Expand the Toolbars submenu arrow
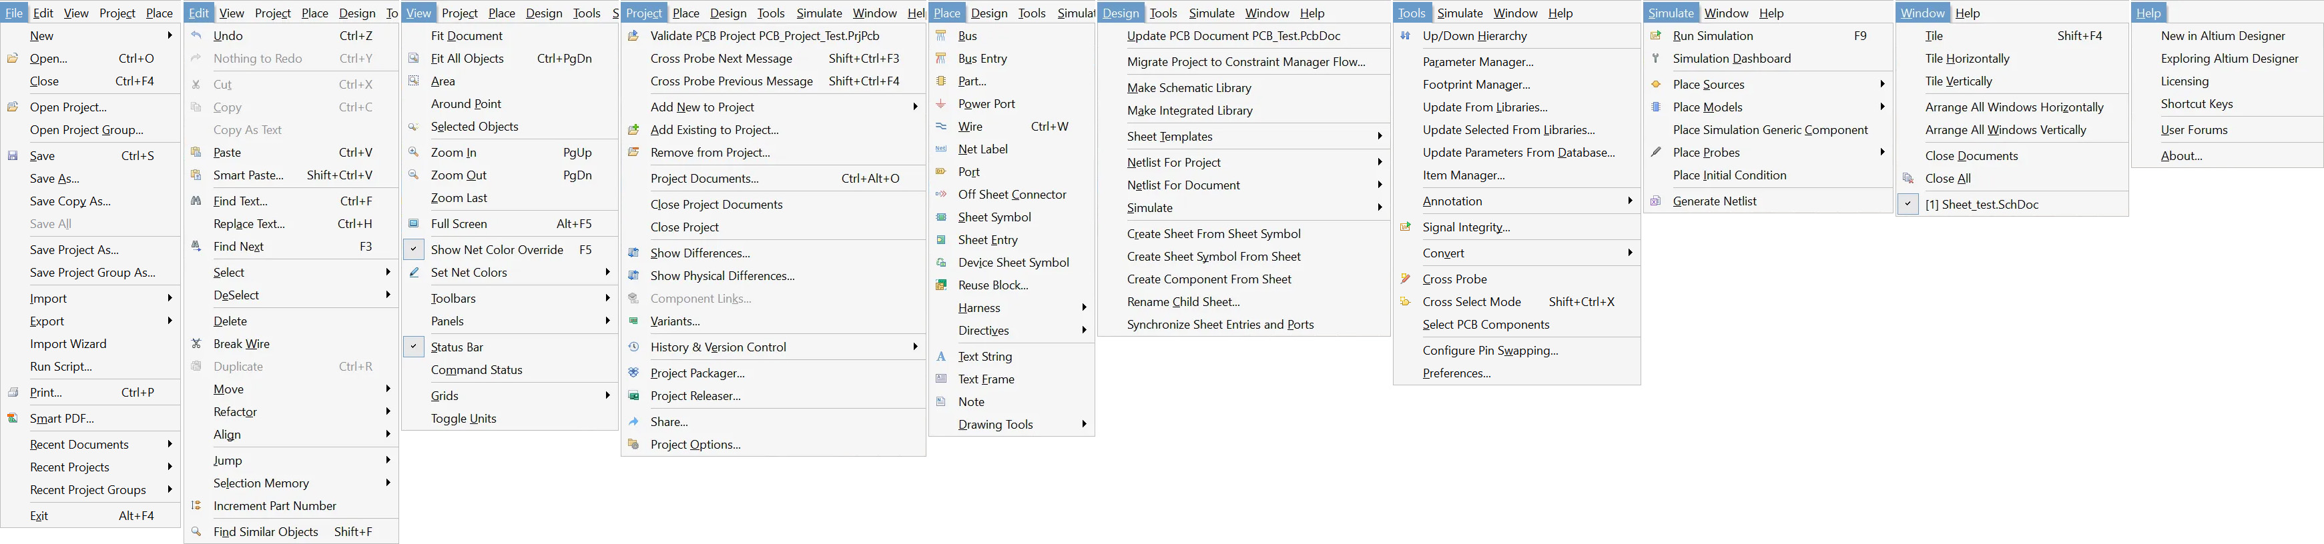Image resolution: width=2324 pixels, height=544 pixels. [x=607, y=298]
